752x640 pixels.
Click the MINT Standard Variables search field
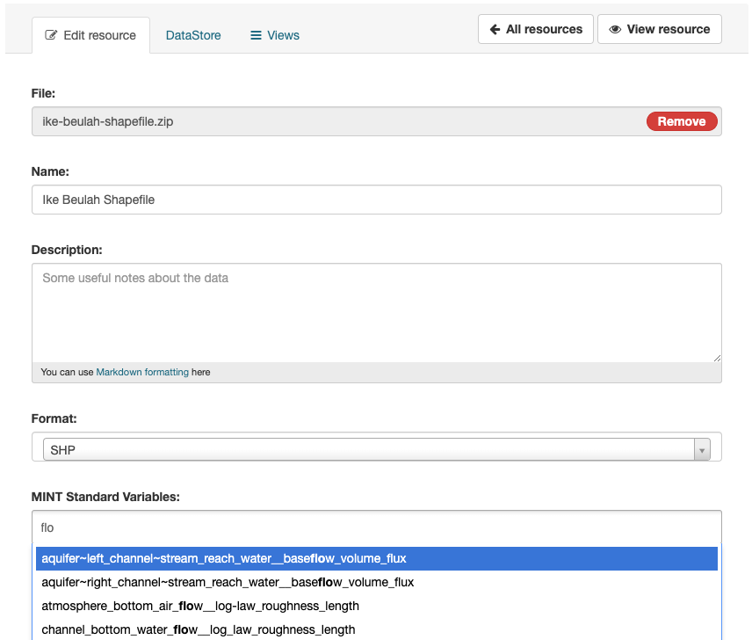click(x=377, y=527)
